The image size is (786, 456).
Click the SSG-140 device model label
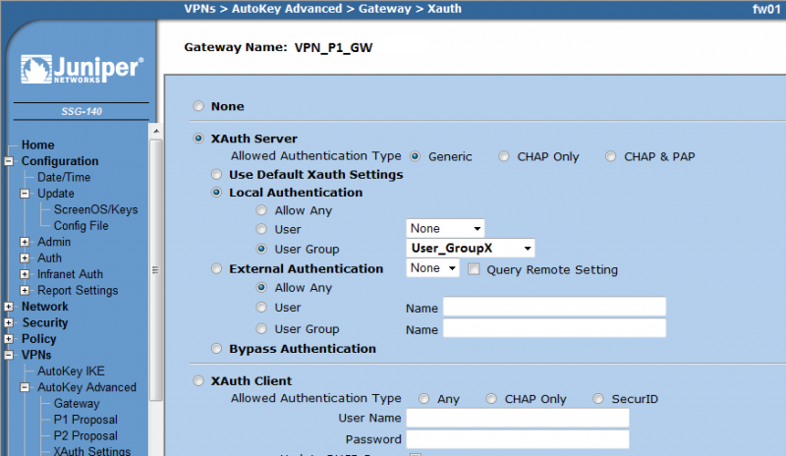click(82, 111)
